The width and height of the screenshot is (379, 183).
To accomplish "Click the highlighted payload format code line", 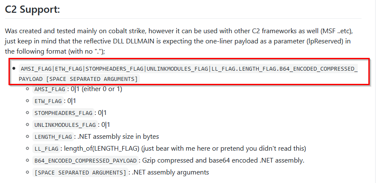I will [x=188, y=74].
